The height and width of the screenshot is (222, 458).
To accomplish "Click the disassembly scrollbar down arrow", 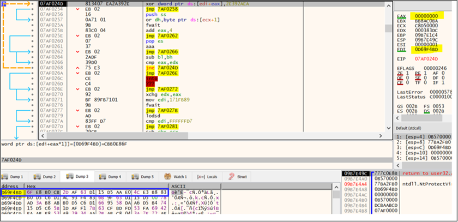I will coord(390,129).
